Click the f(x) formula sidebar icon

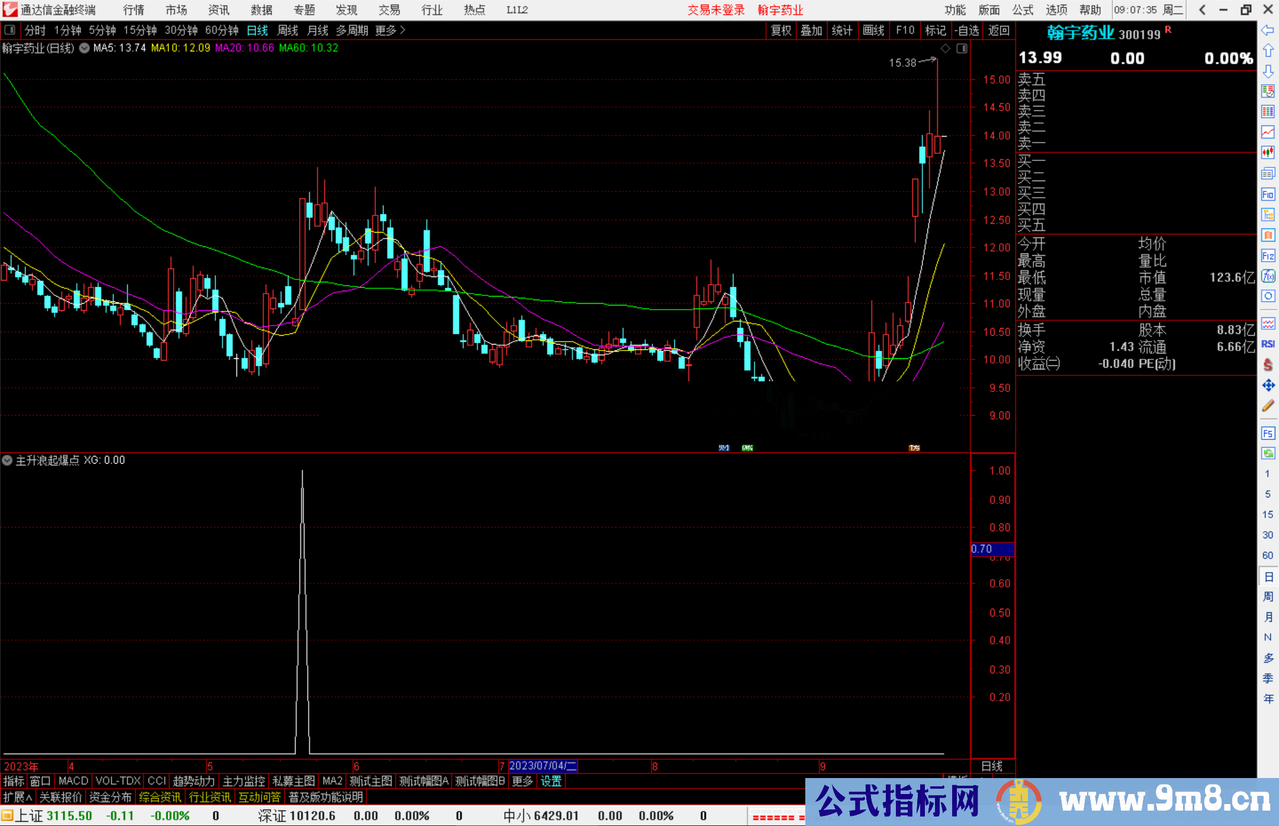pos(1268,276)
